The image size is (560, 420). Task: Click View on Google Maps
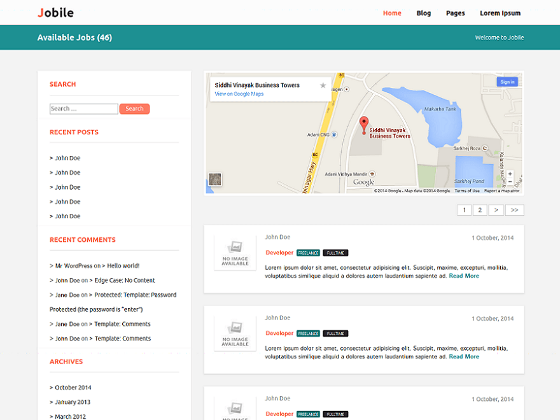238,94
